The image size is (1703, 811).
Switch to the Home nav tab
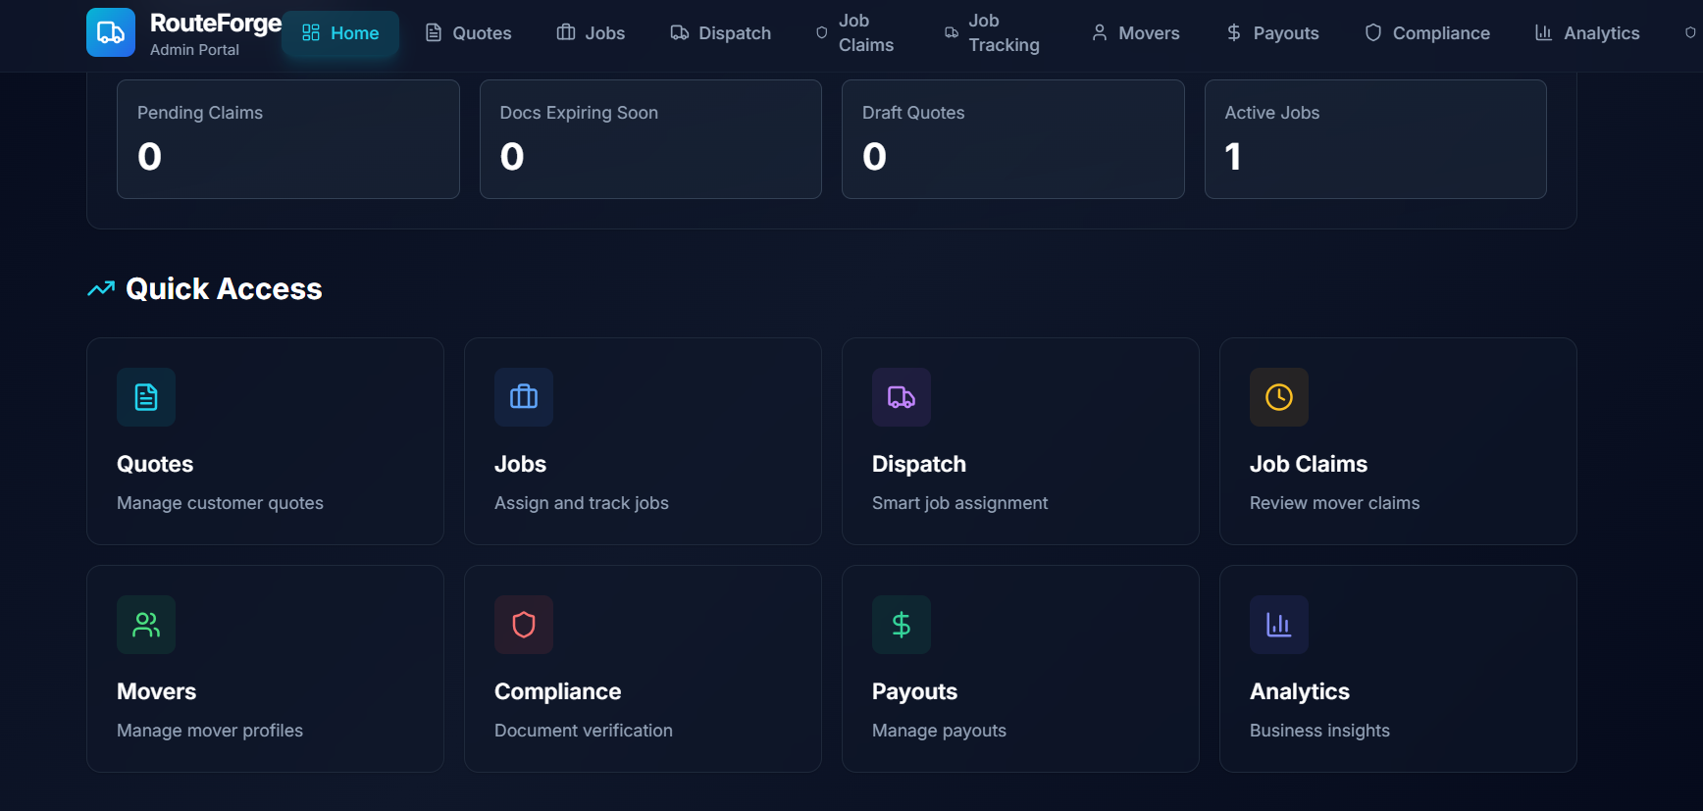pyautogui.click(x=340, y=33)
